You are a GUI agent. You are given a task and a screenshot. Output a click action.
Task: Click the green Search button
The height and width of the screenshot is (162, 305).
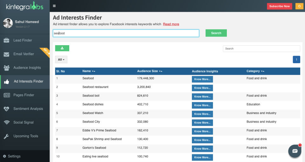pyautogui.click(x=216, y=33)
